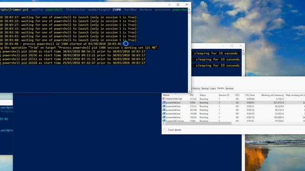Viewport: 305px width, 171px height.
Task: Select powershell.exe row with PID 3304
Action: pyautogui.click(x=233, y=103)
